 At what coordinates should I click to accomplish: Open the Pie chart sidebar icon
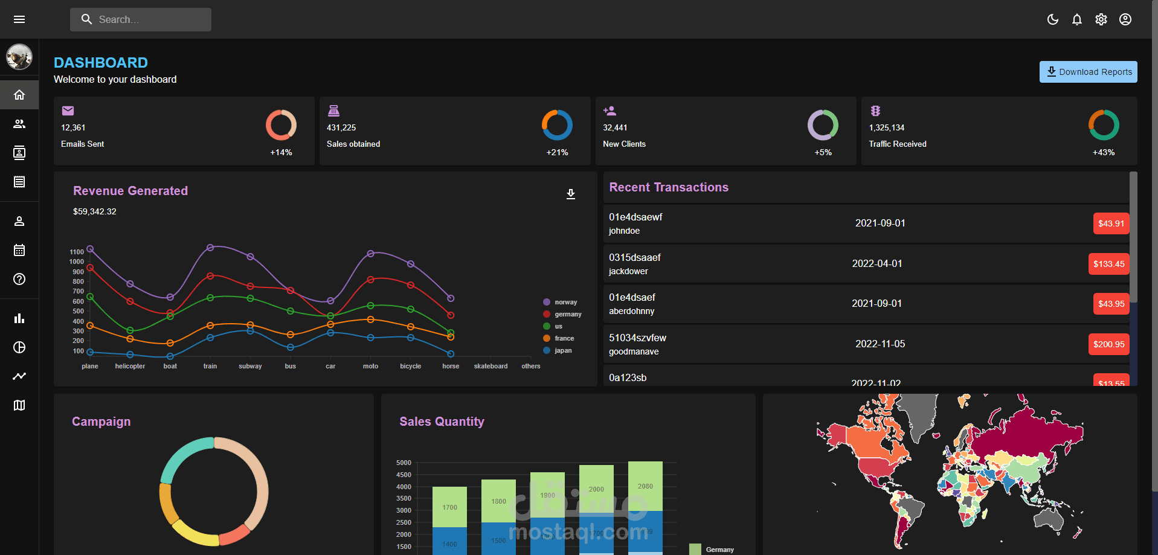[x=19, y=347]
